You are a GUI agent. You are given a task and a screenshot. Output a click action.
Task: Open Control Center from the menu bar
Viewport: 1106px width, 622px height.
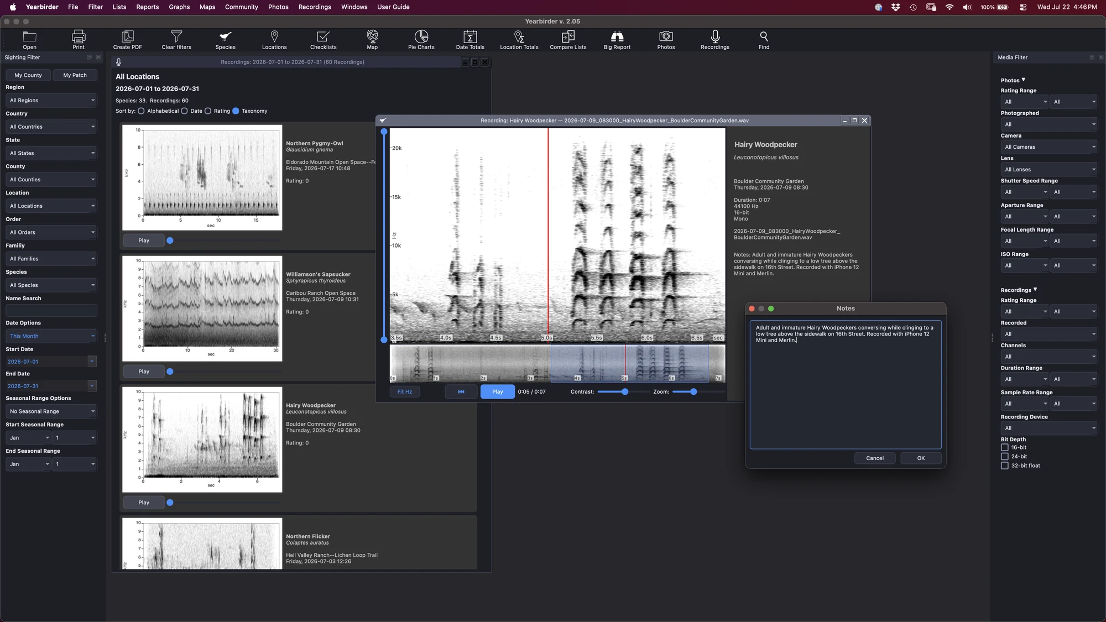coord(1023,7)
